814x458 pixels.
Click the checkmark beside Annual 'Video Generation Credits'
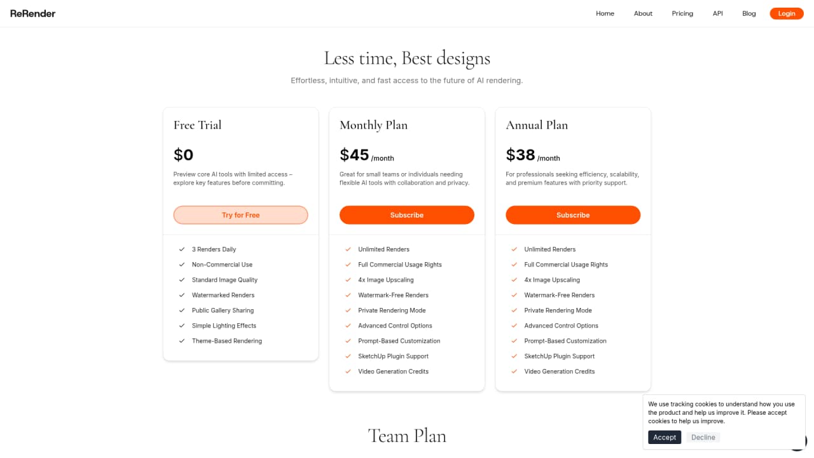coord(514,371)
